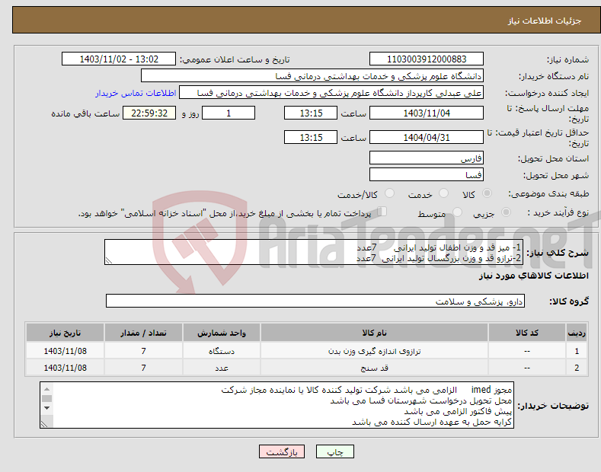The height and width of the screenshot is (472, 601).
Task: Click the scroll down arrow in buyer notes
Action: pos(46,408)
